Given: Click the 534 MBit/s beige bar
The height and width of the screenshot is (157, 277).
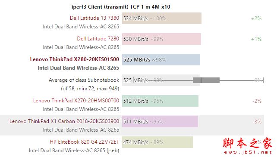Looking at the screenshot, I should pyautogui.click(x=162, y=18).
